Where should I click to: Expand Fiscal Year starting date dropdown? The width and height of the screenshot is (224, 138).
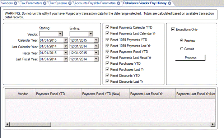[66, 53]
